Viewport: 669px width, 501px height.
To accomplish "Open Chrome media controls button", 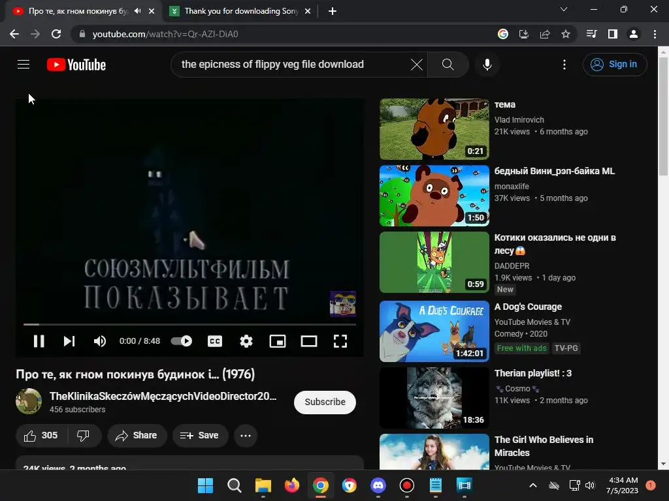I will (592, 34).
